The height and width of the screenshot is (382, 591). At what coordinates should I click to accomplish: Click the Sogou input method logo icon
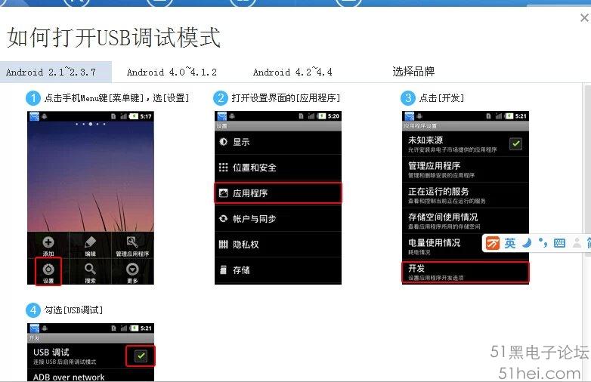(492, 243)
